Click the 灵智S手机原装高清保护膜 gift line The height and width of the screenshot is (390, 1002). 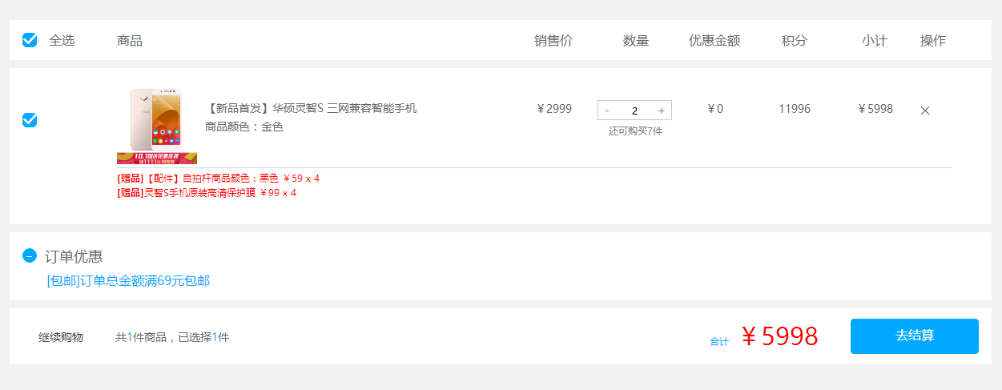tap(207, 192)
